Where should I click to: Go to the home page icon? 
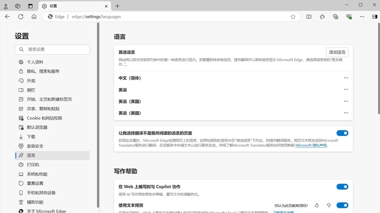34,17
